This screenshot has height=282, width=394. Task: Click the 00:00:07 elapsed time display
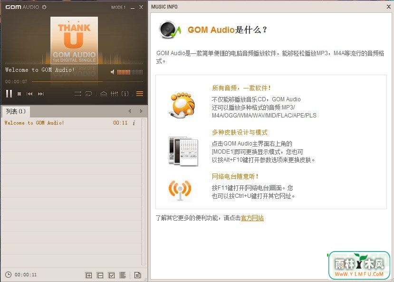[x=16, y=81]
